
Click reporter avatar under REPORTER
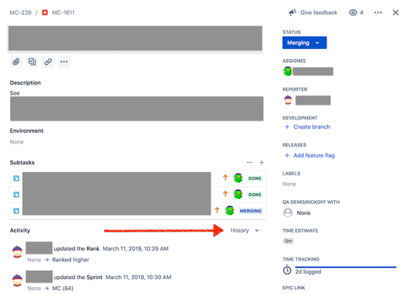pos(288,100)
